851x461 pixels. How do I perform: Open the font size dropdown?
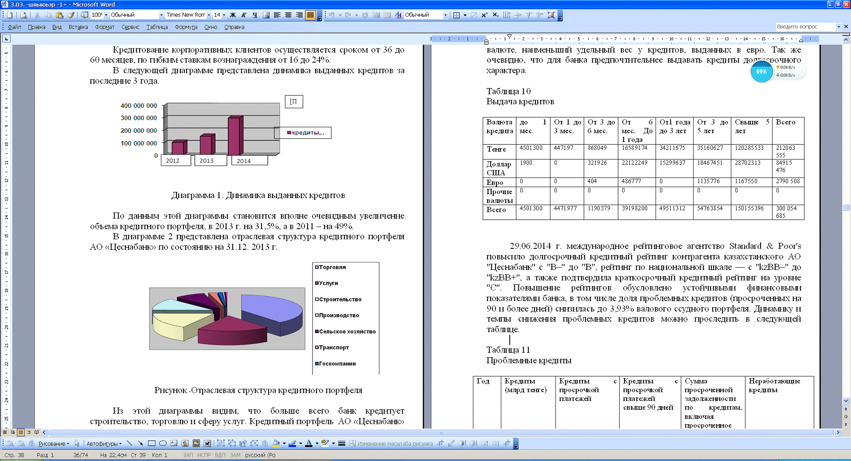(224, 15)
